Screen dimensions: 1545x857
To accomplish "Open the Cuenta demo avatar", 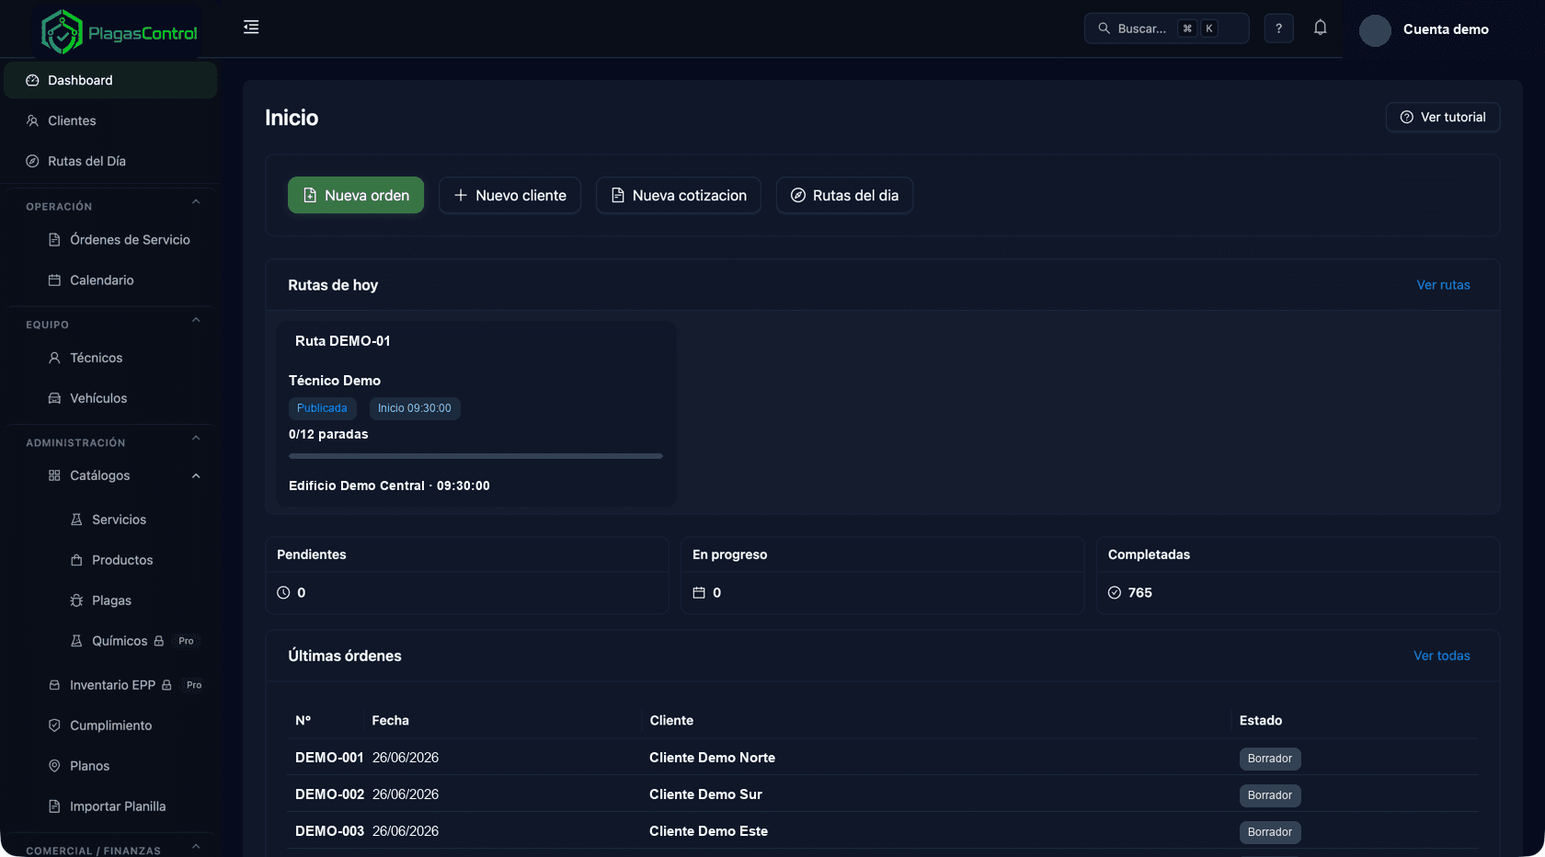I will (1375, 30).
